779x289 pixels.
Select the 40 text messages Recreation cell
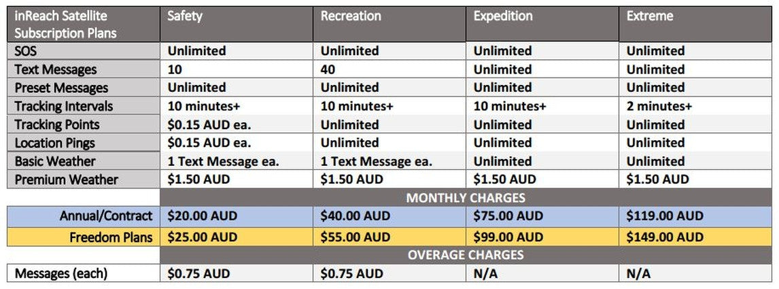tap(328, 69)
